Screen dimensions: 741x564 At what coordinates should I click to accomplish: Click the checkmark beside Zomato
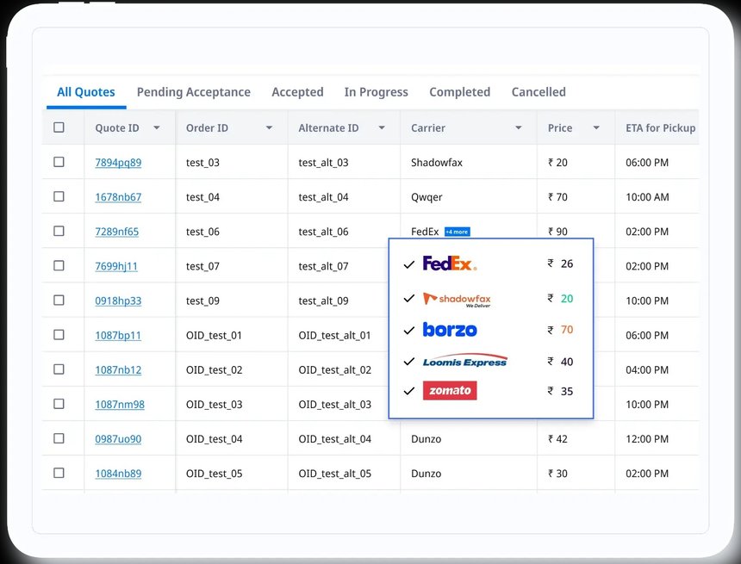[408, 391]
